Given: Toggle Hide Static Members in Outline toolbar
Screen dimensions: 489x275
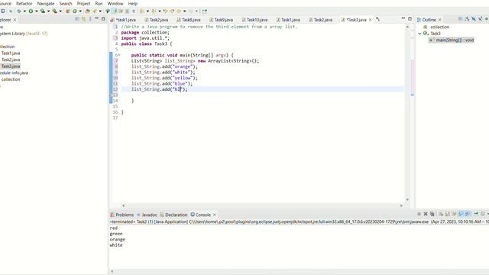Looking at the screenshot, I should 480,19.
